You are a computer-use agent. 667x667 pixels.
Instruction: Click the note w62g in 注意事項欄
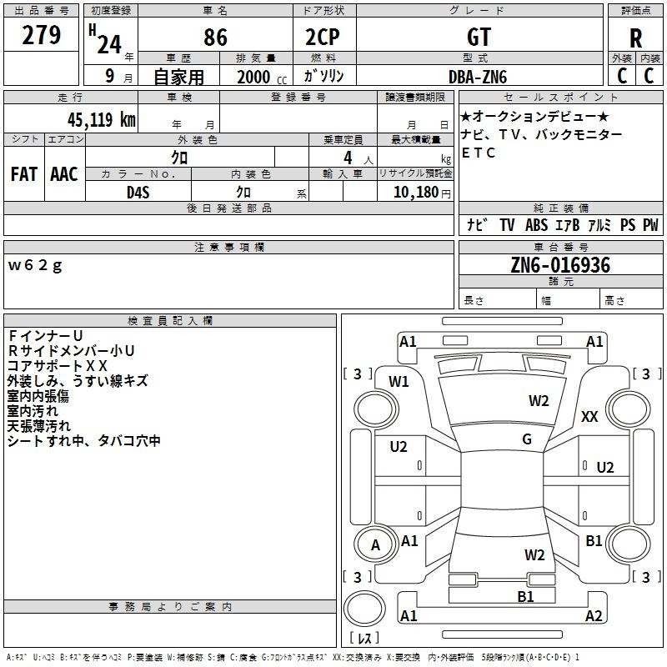pyautogui.click(x=35, y=265)
